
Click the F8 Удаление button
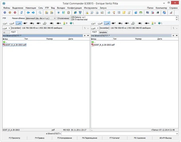click(140, 138)
